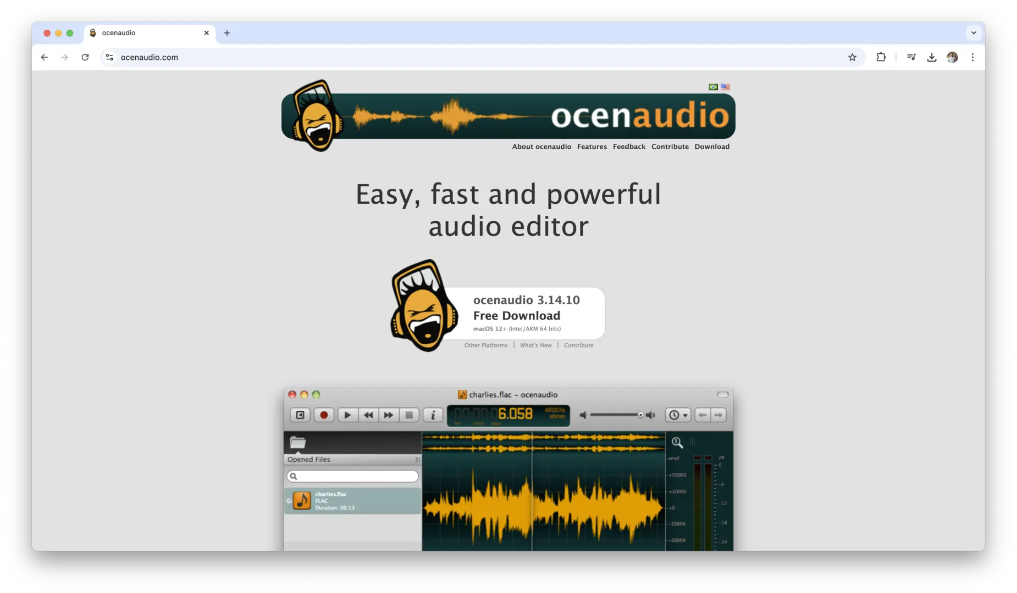
Task: View site information icon in address bar
Action: point(109,57)
